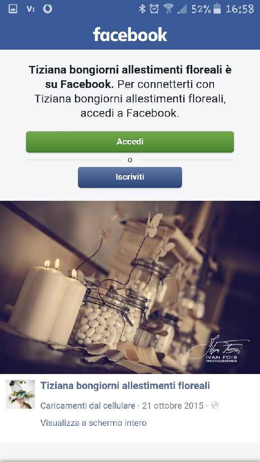
Task: Open the Facebook logo in header
Action: tap(130, 35)
